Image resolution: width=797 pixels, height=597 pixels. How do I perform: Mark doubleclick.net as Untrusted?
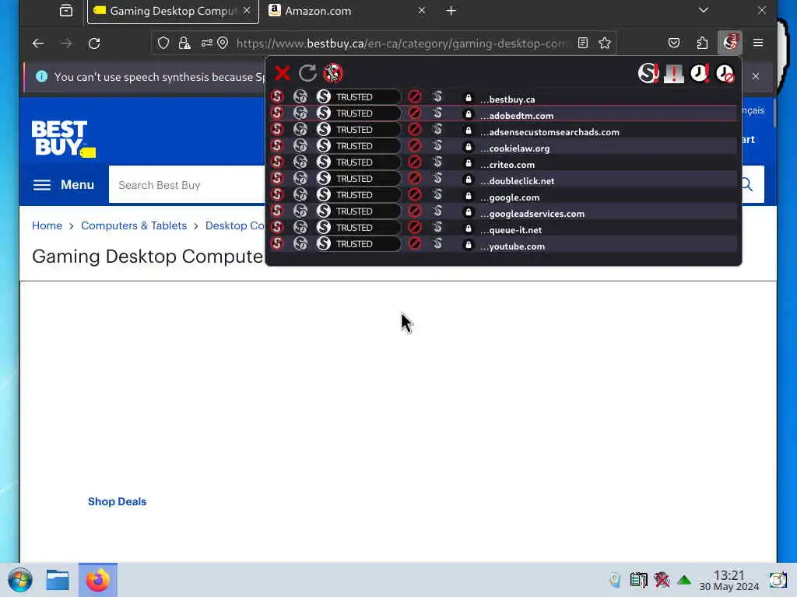[x=415, y=178]
